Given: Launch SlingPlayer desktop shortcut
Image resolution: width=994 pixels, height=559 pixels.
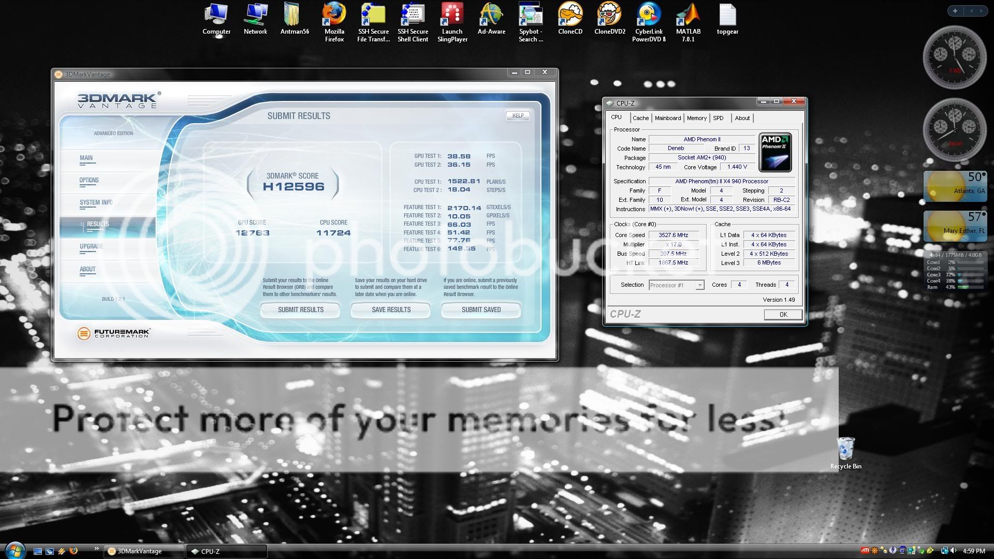Looking at the screenshot, I should pos(452,22).
